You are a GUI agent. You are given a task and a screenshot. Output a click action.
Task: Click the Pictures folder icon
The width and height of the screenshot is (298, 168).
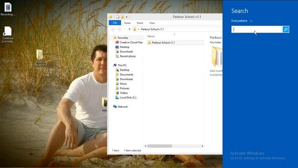(117, 88)
